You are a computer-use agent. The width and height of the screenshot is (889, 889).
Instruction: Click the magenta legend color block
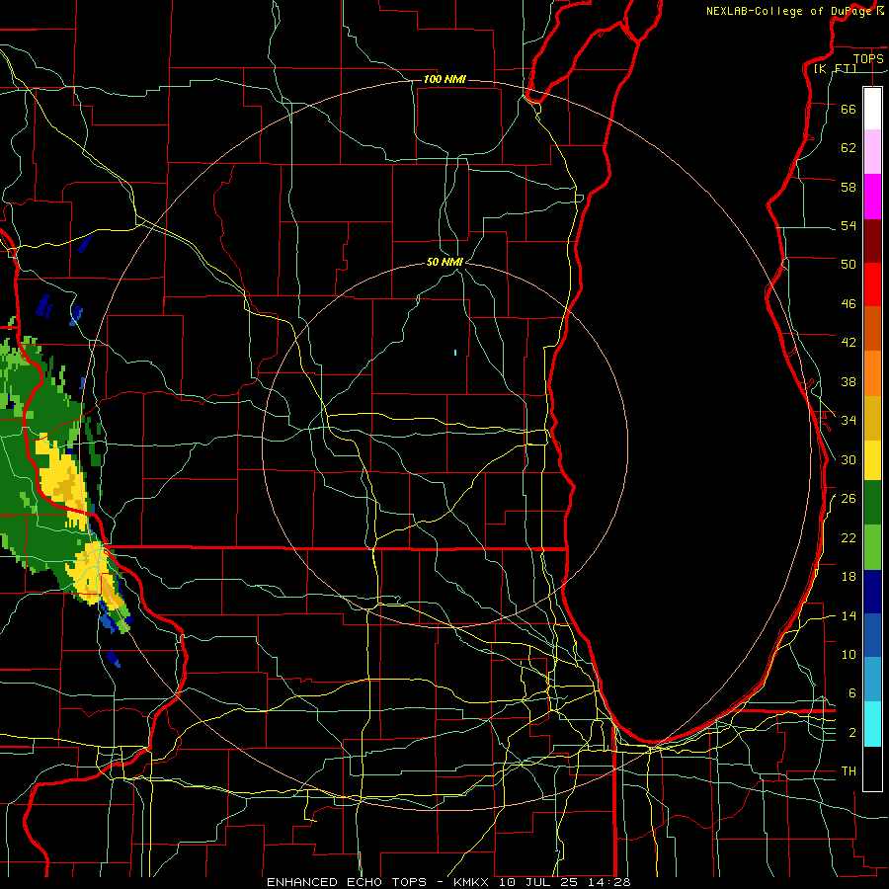[872, 197]
